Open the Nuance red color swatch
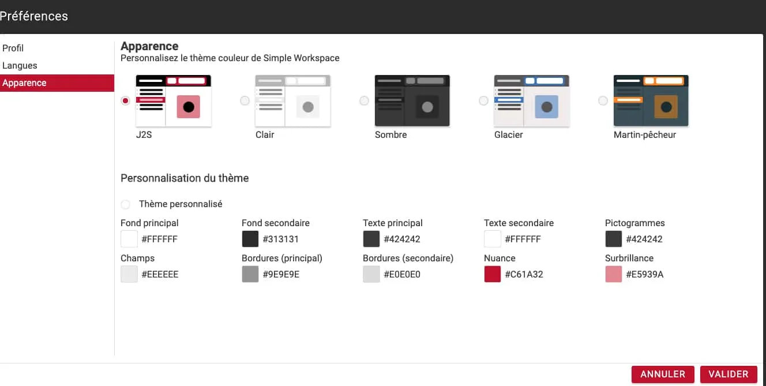The height and width of the screenshot is (386, 766). click(x=493, y=275)
